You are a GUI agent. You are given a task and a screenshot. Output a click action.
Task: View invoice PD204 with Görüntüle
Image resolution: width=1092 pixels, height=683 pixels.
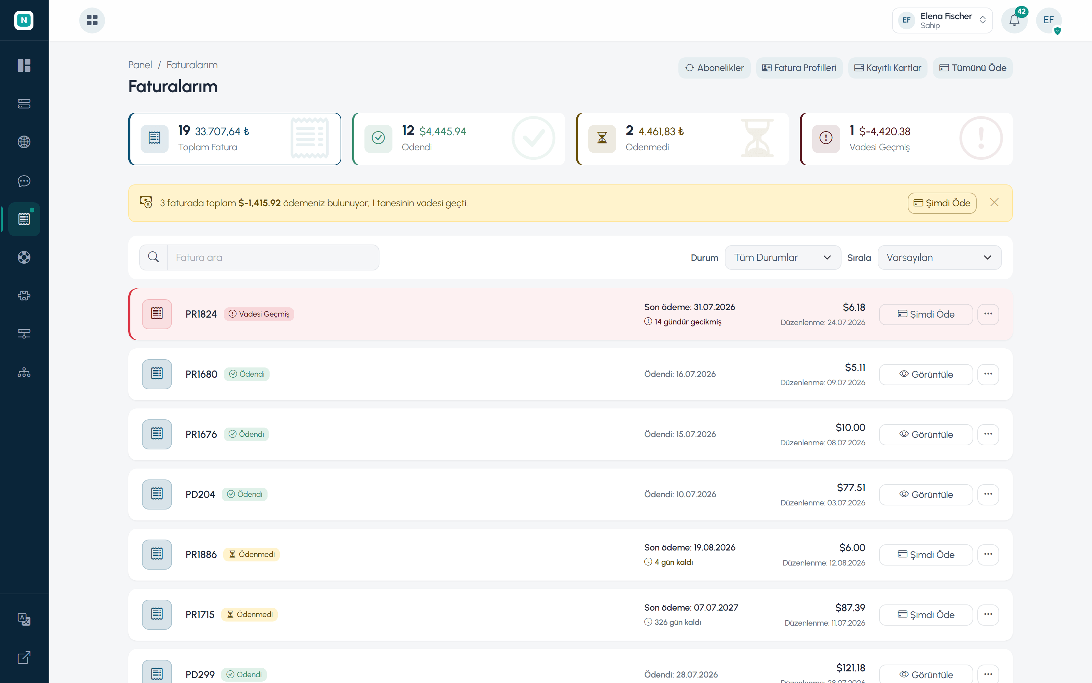pos(926,494)
